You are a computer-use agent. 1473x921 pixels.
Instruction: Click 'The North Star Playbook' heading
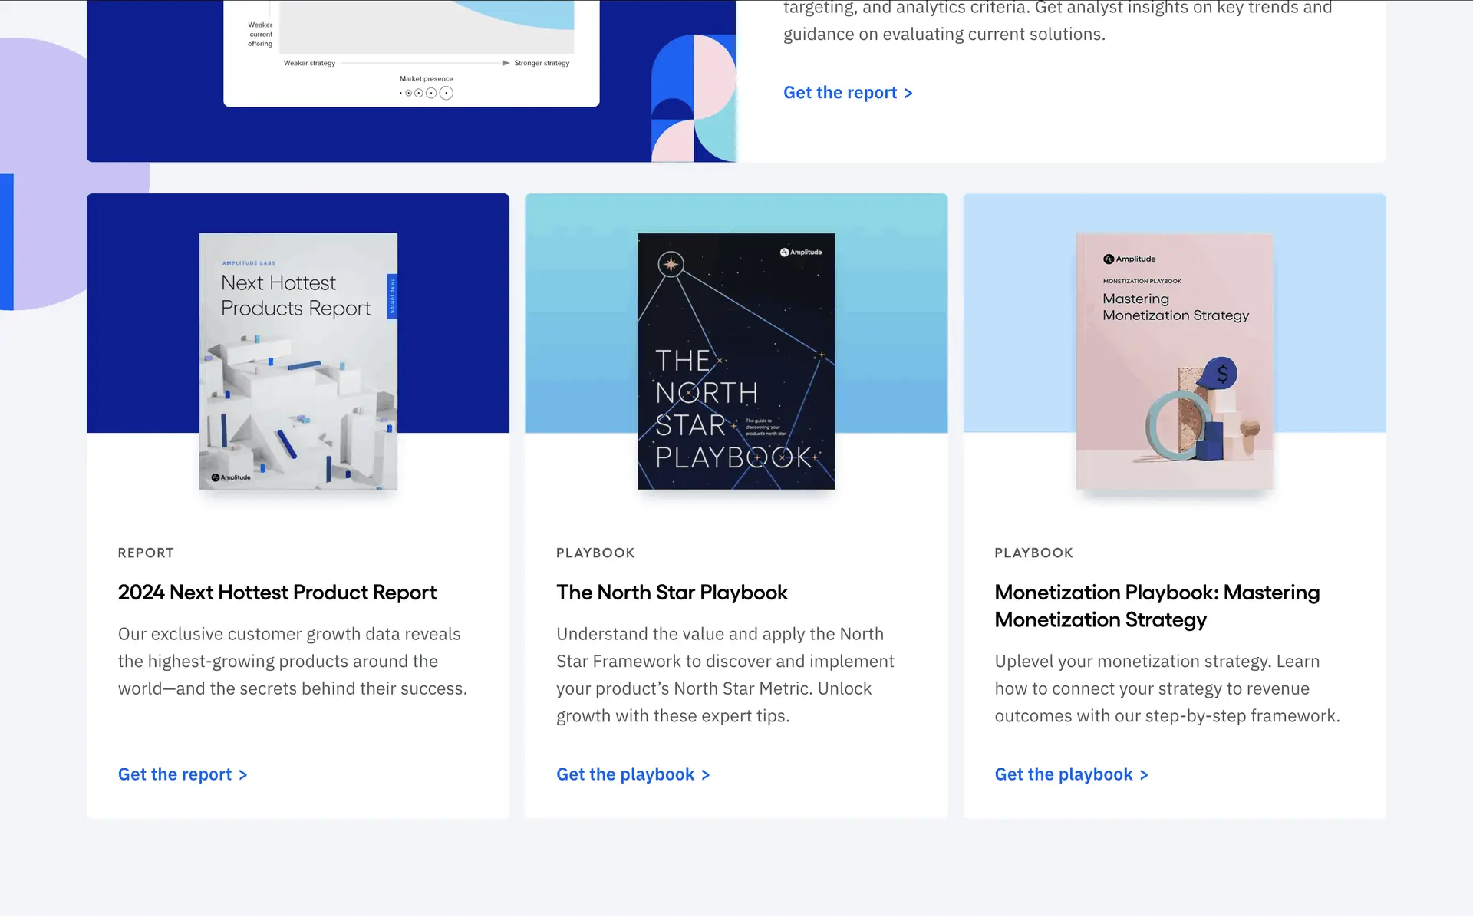tap(671, 593)
